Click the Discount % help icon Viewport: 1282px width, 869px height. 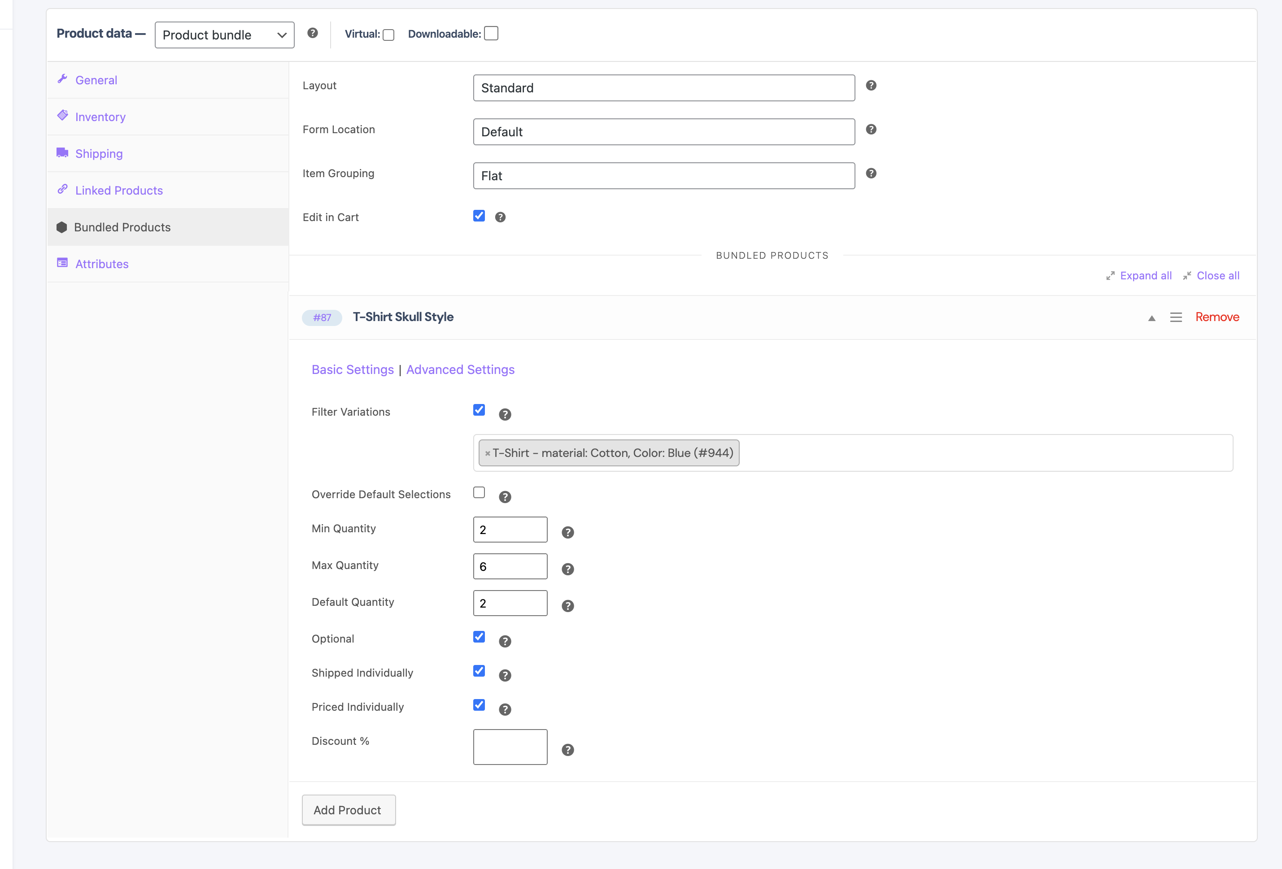pyautogui.click(x=567, y=750)
